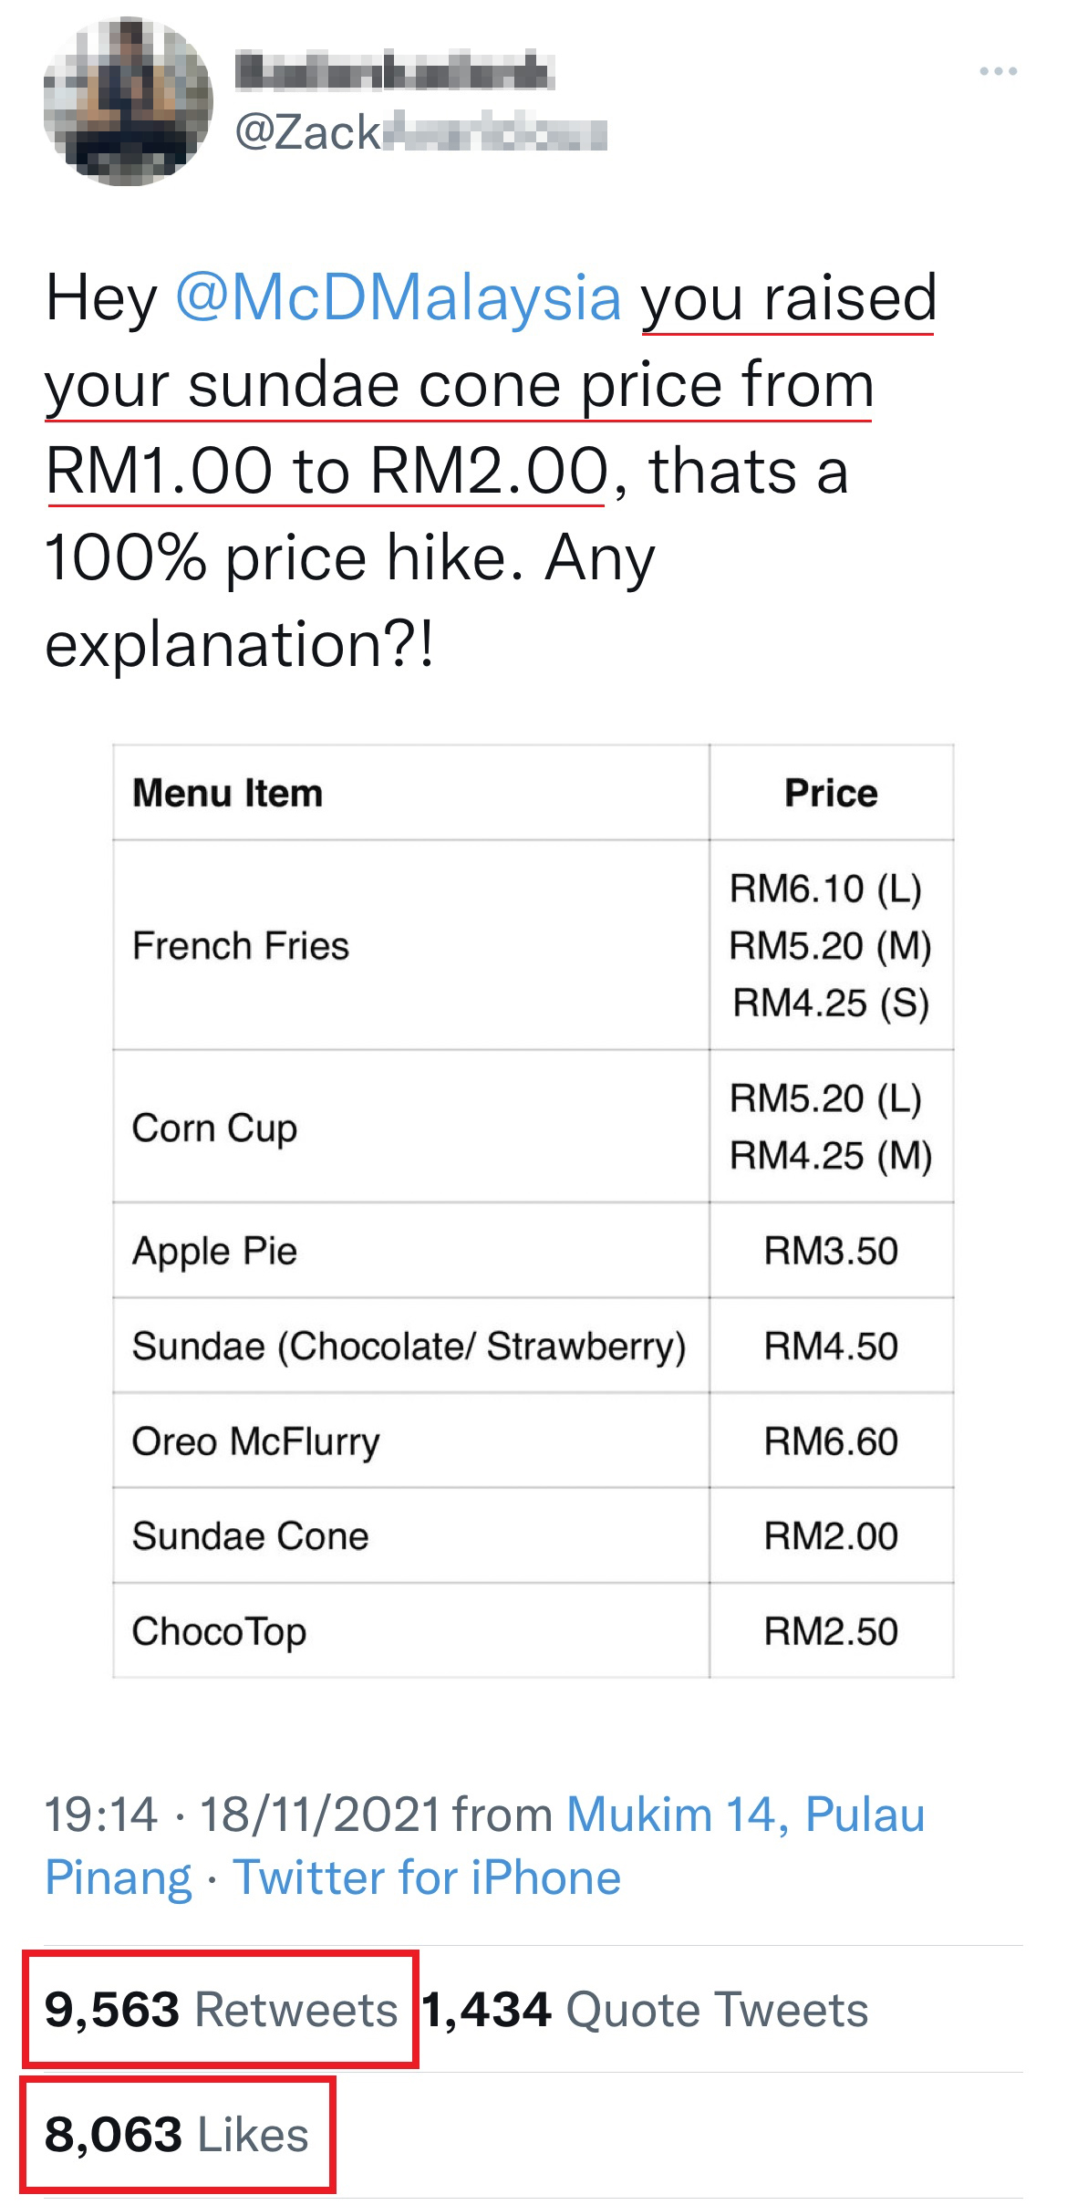This screenshot has width=1067, height=2205.
Task: Click the Price column header in the image
Action: 831,793
